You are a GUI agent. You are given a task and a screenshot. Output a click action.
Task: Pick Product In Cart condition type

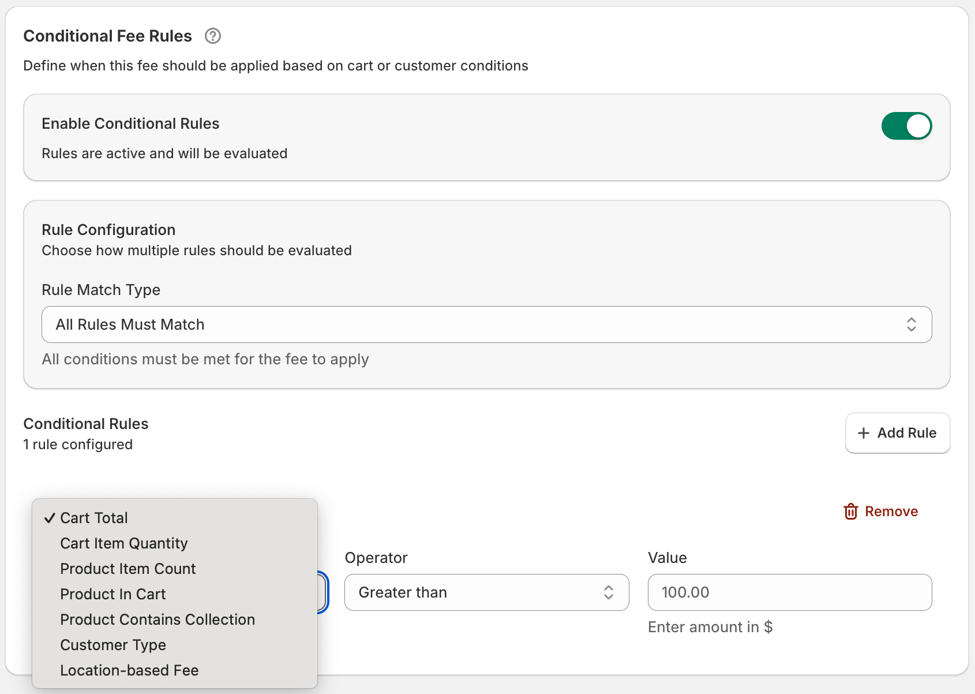click(x=113, y=594)
